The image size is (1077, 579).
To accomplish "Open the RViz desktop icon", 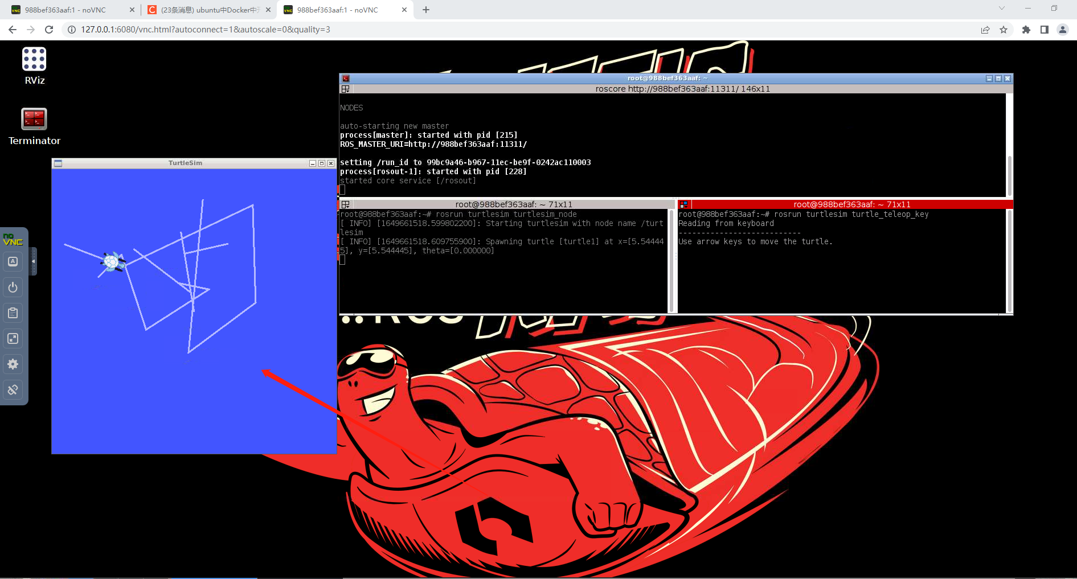I will pyautogui.click(x=34, y=65).
